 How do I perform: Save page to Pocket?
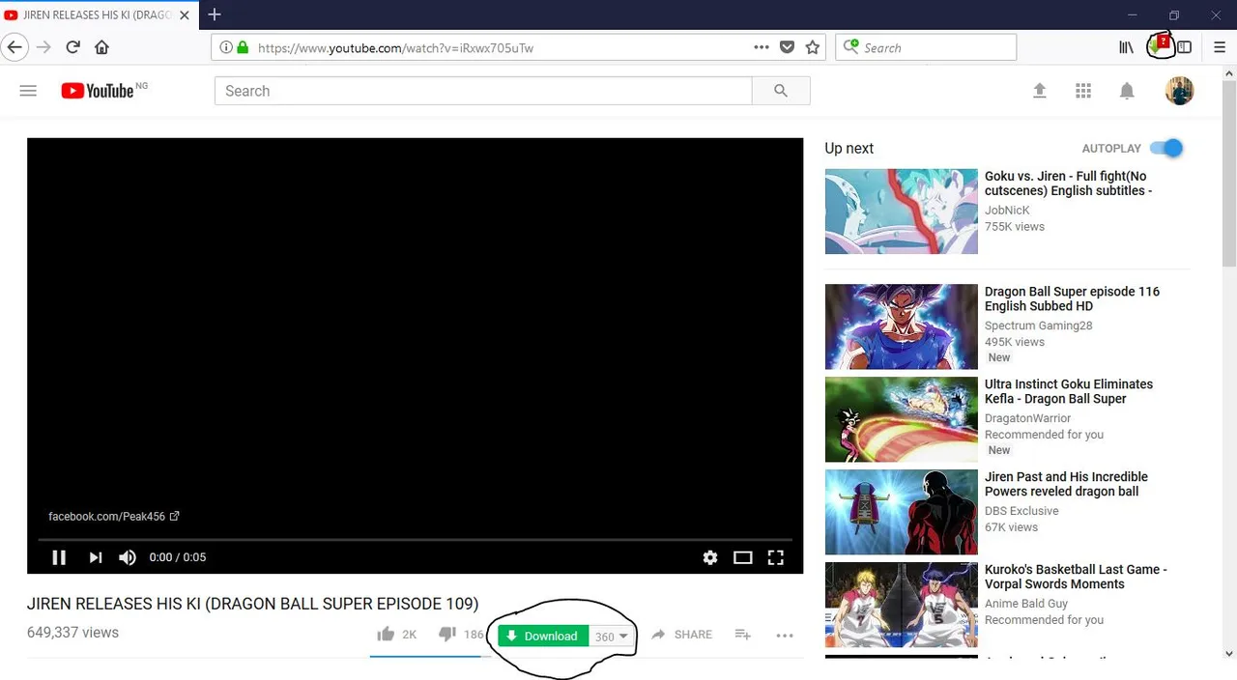(x=788, y=47)
